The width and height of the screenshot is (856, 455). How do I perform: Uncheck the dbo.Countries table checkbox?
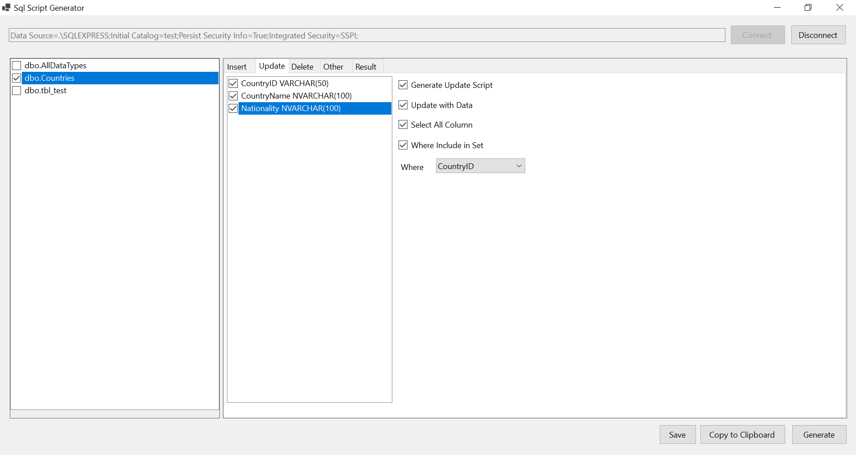tap(16, 78)
